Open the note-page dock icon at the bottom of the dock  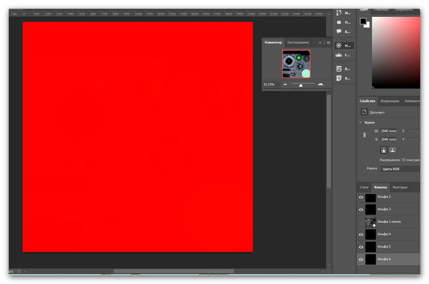click(339, 78)
